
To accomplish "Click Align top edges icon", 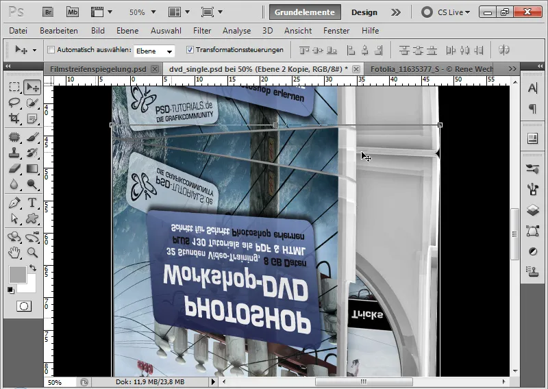I will coord(304,50).
